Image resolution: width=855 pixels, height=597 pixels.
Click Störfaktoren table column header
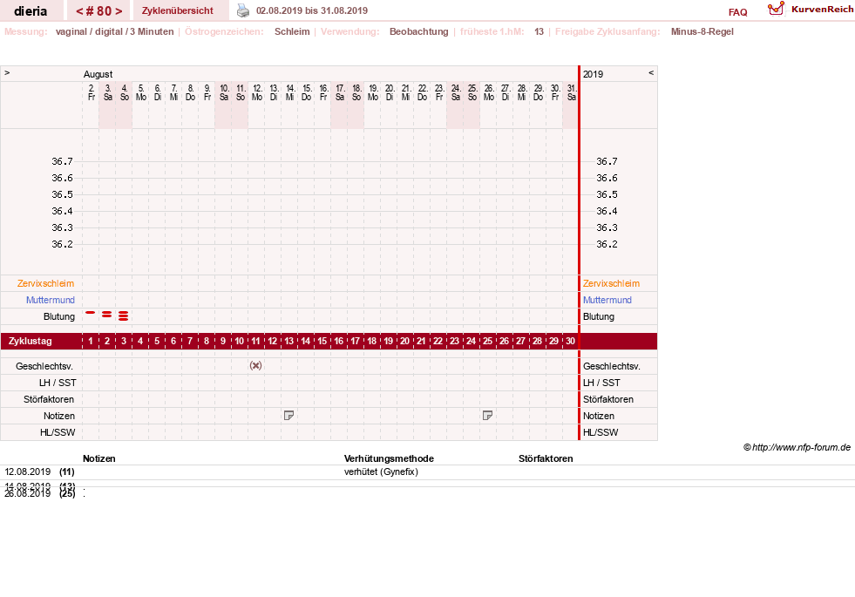click(x=546, y=458)
